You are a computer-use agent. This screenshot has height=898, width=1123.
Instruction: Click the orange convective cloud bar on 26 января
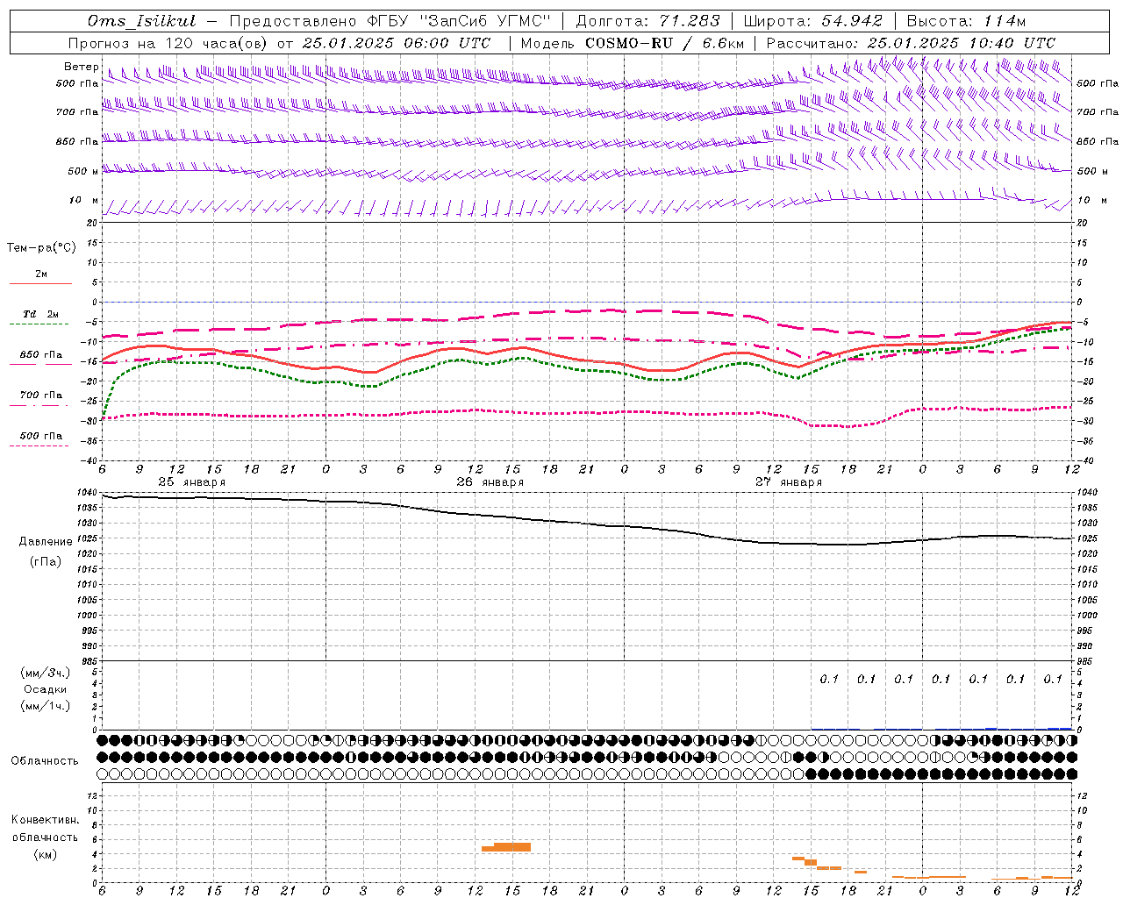(507, 847)
